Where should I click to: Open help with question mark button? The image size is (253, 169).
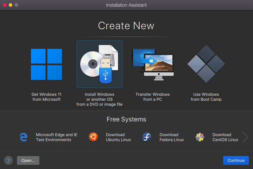(x=8, y=161)
